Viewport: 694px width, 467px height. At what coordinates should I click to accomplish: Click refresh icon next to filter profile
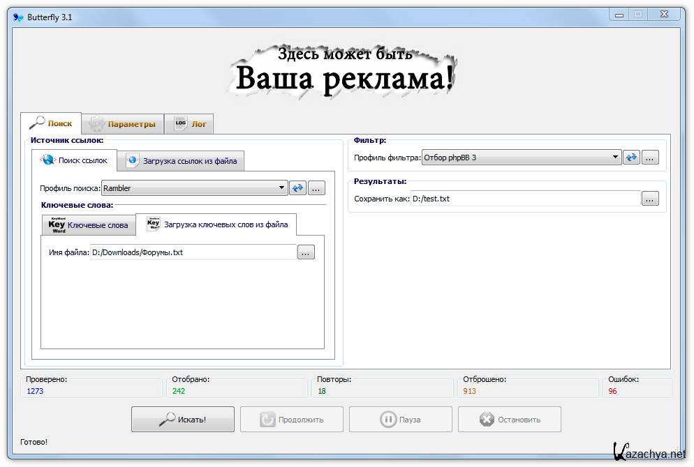(631, 158)
